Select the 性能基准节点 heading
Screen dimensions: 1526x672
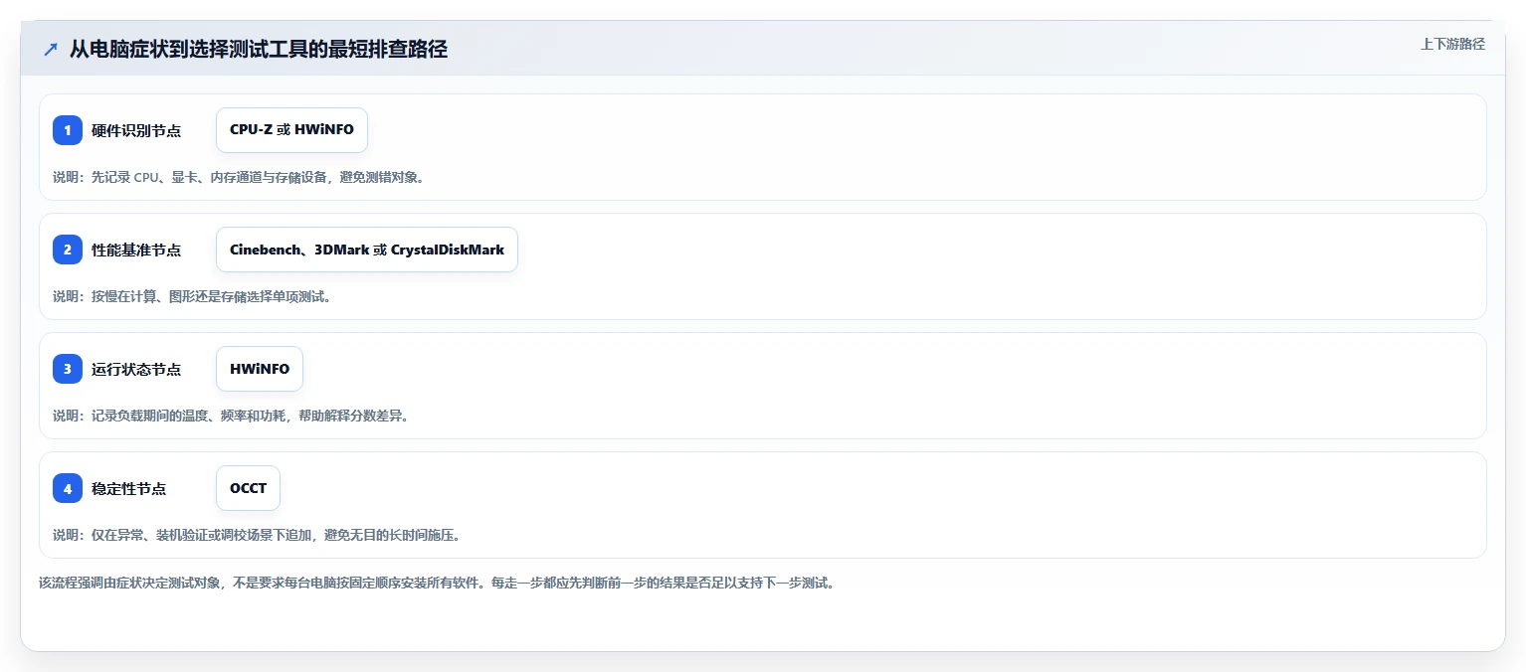coord(136,250)
